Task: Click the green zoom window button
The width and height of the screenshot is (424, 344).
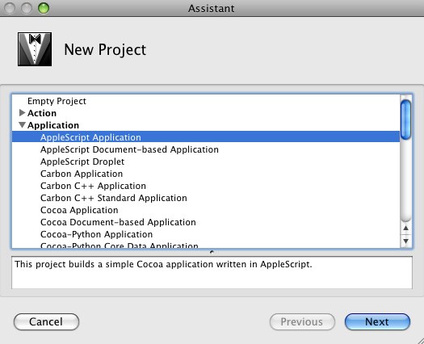Action: pos(44,8)
